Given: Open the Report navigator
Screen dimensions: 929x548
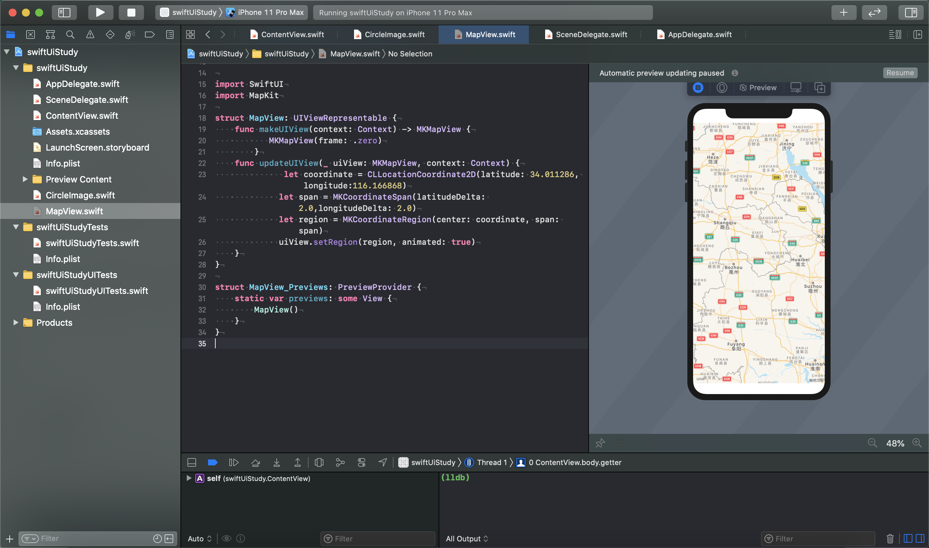Looking at the screenshot, I should point(170,35).
